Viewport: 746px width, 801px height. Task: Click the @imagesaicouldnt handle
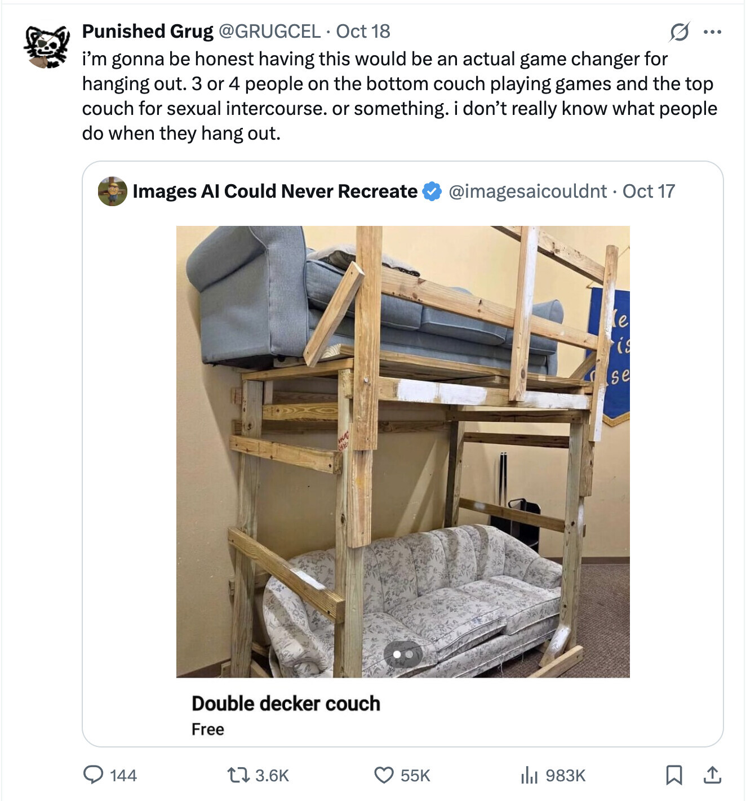click(527, 192)
